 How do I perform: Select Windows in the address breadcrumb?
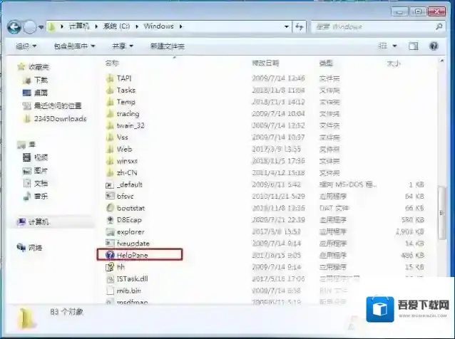tap(158, 26)
